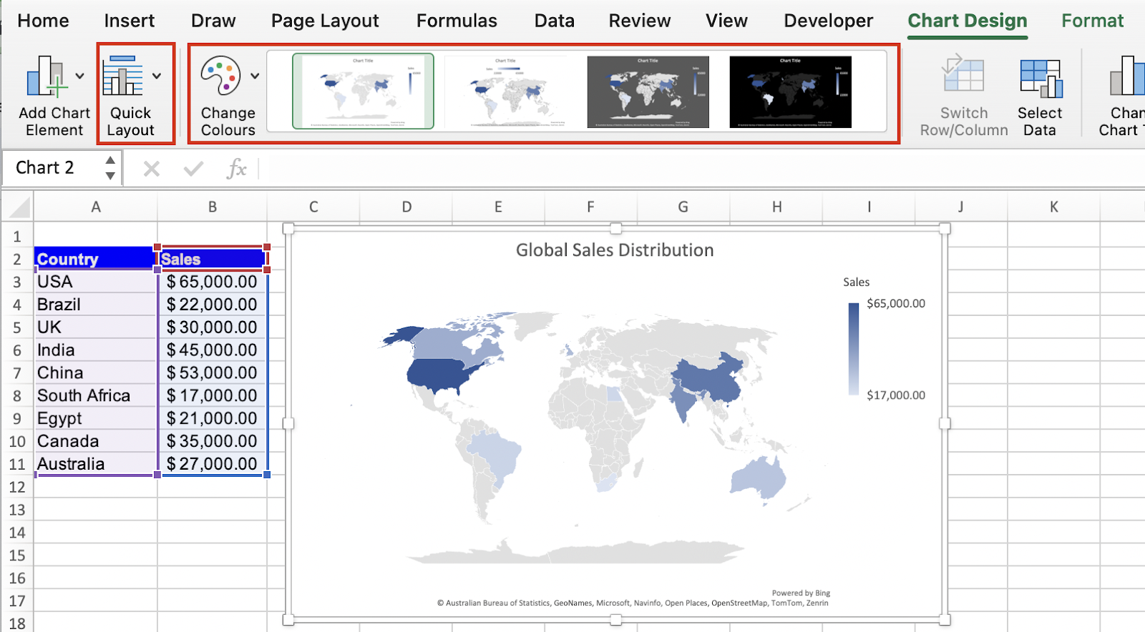The image size is (1145, 632).
Task: Click the Change Colours palette icon
Action: coord(220,76)
